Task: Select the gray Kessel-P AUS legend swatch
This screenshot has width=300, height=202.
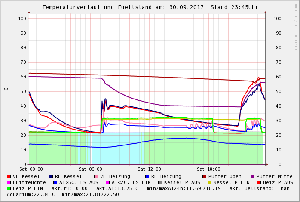Action: (x=160, y=182)
